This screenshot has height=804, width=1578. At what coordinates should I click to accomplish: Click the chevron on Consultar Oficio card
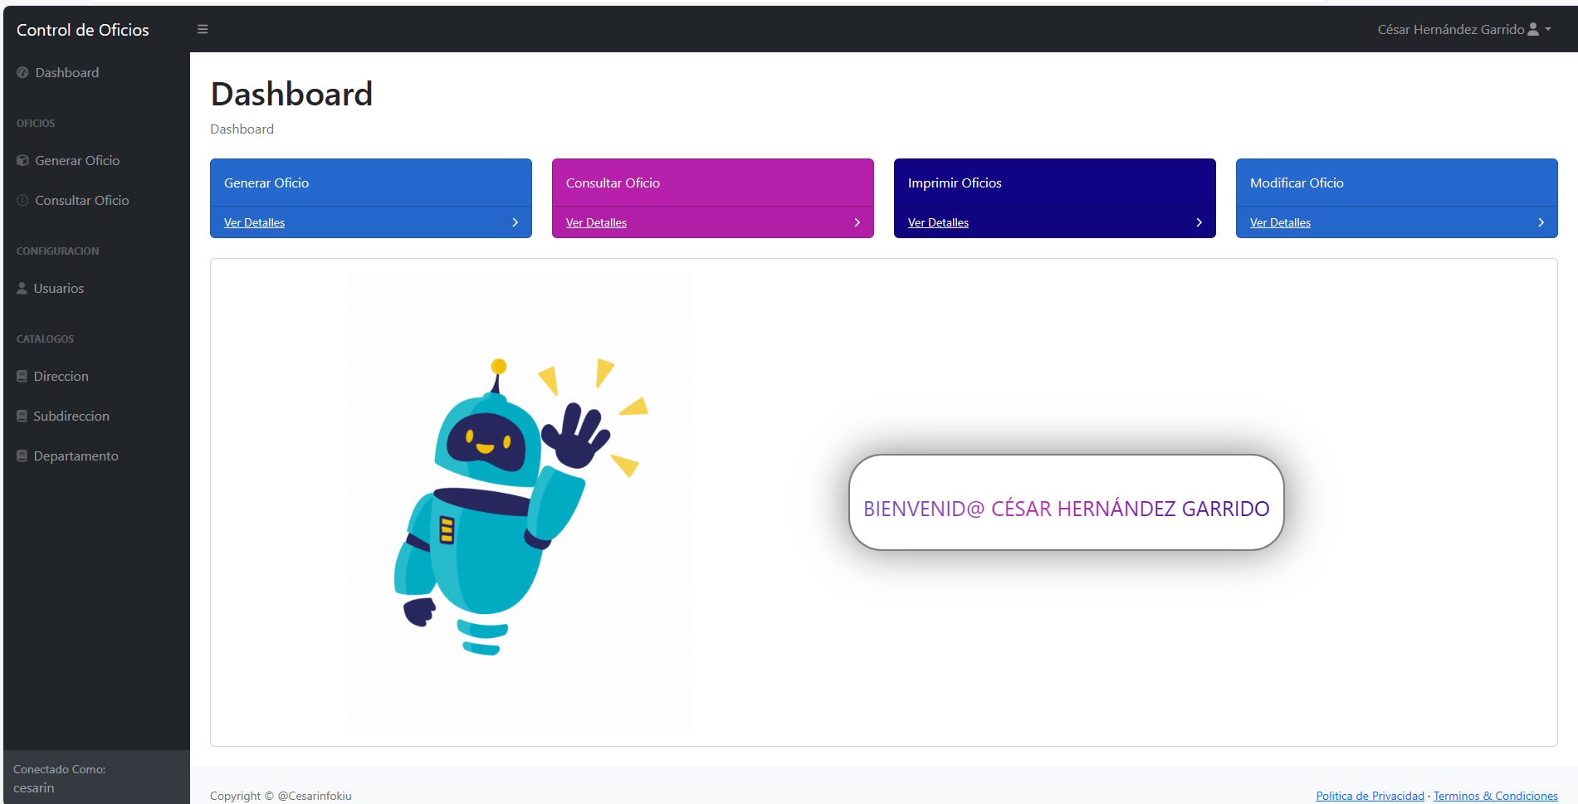click(x=857, y=222)
